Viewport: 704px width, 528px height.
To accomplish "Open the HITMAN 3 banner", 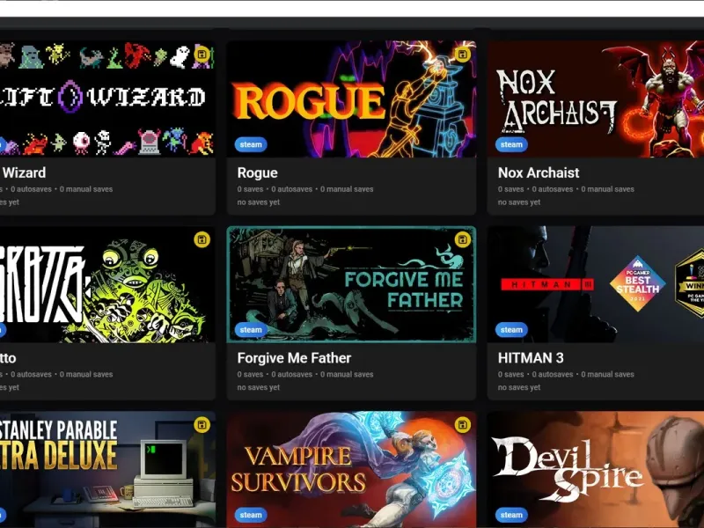I will [x=596, y=284].
